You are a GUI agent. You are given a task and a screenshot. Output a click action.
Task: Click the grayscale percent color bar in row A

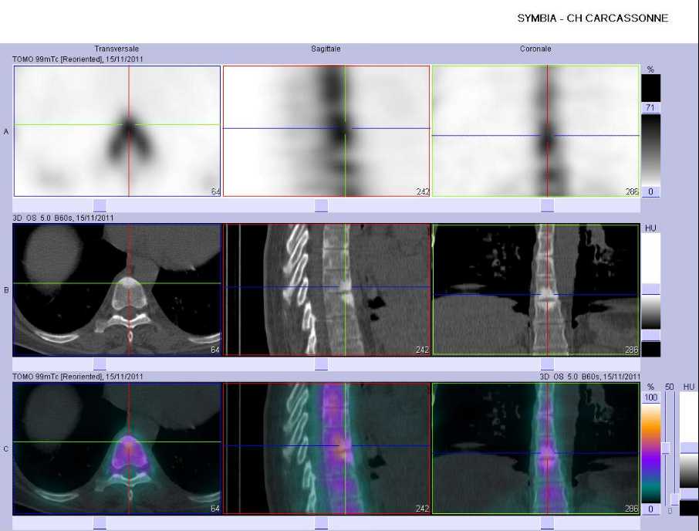pos(650,150)
